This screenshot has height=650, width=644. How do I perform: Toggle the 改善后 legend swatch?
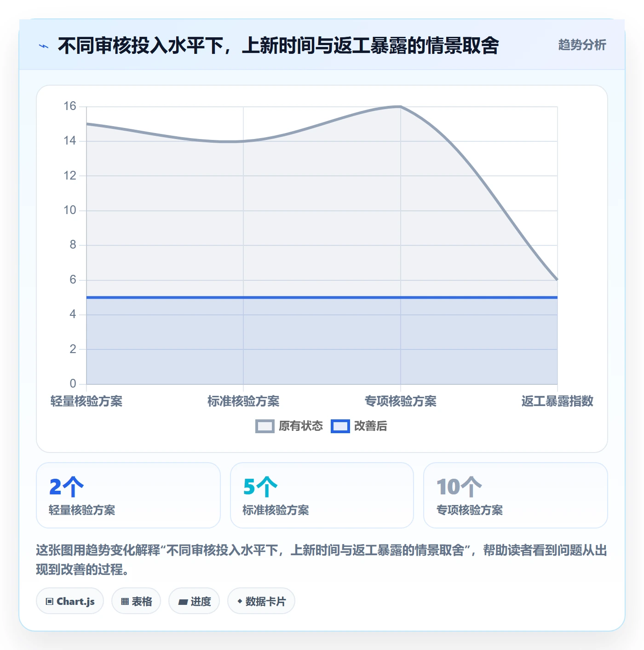[340, 426]
